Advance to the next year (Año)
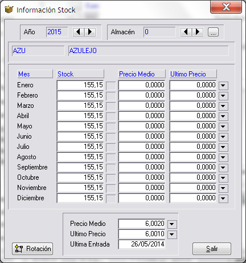Viewport: 246px width, 263px height. tap(89, 32)
